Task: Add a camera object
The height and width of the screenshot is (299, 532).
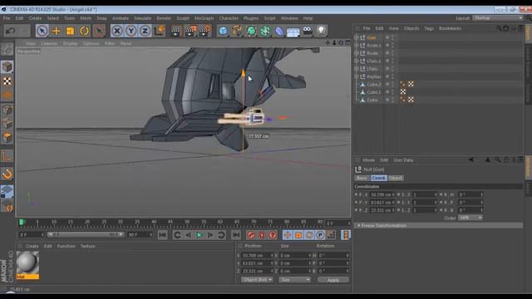Action: click(x=308, y=32)
